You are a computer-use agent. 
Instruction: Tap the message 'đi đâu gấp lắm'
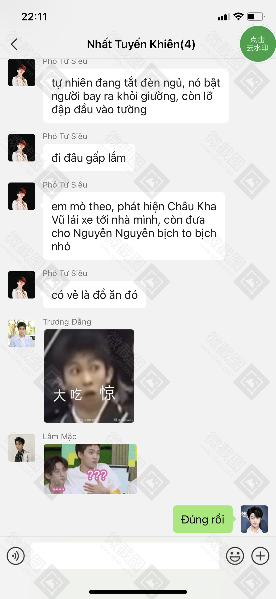[89, 157]
